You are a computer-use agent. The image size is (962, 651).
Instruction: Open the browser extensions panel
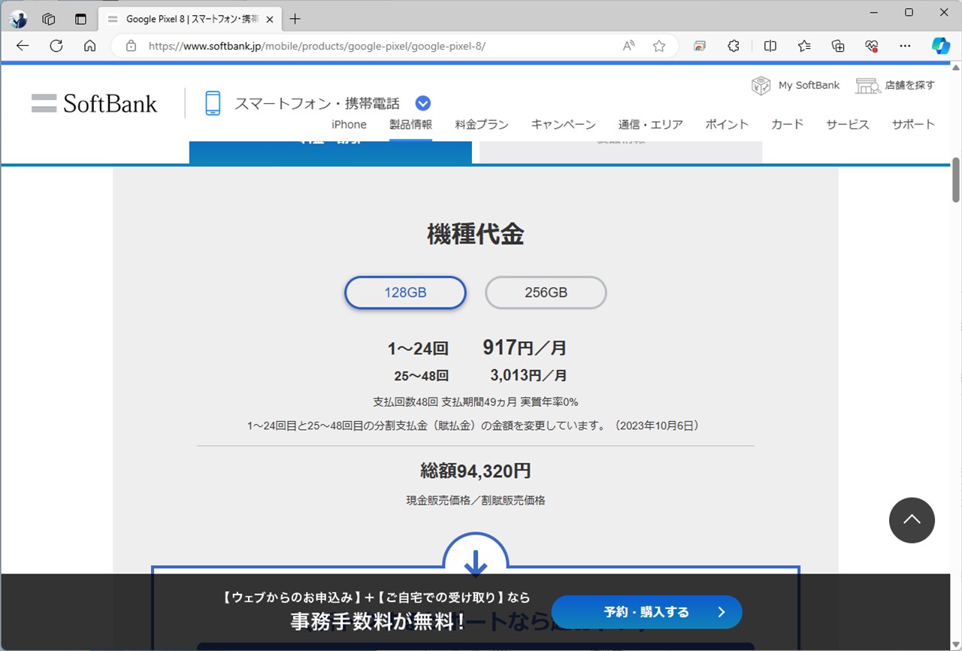(x=733, y=46)
